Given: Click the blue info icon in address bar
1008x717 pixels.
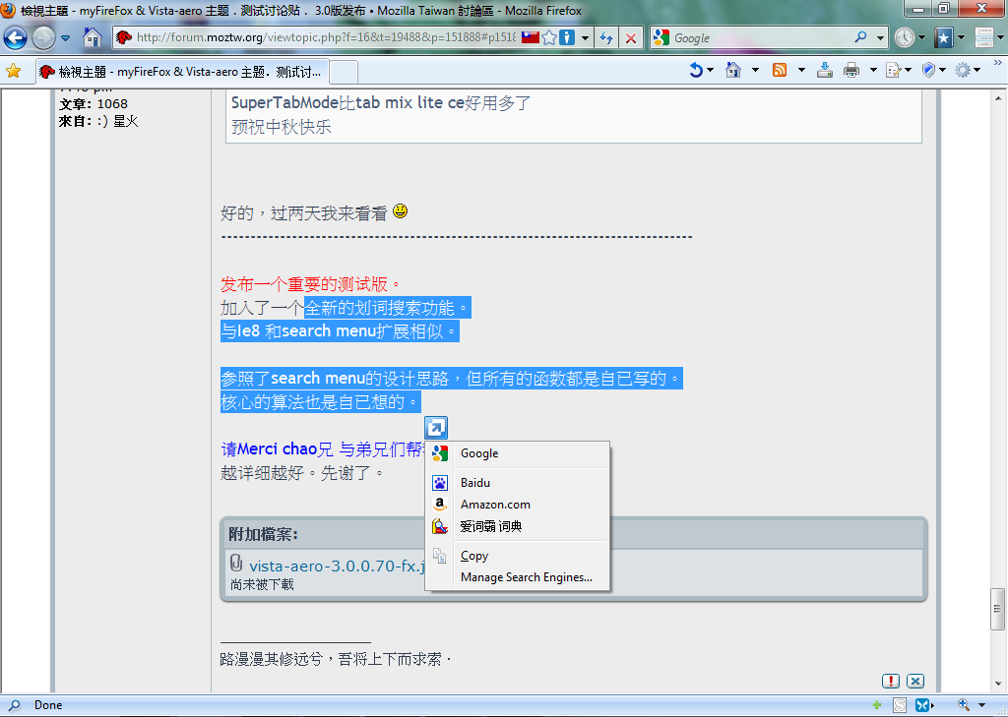Looking at the screenshot, I should coord(567,37).
